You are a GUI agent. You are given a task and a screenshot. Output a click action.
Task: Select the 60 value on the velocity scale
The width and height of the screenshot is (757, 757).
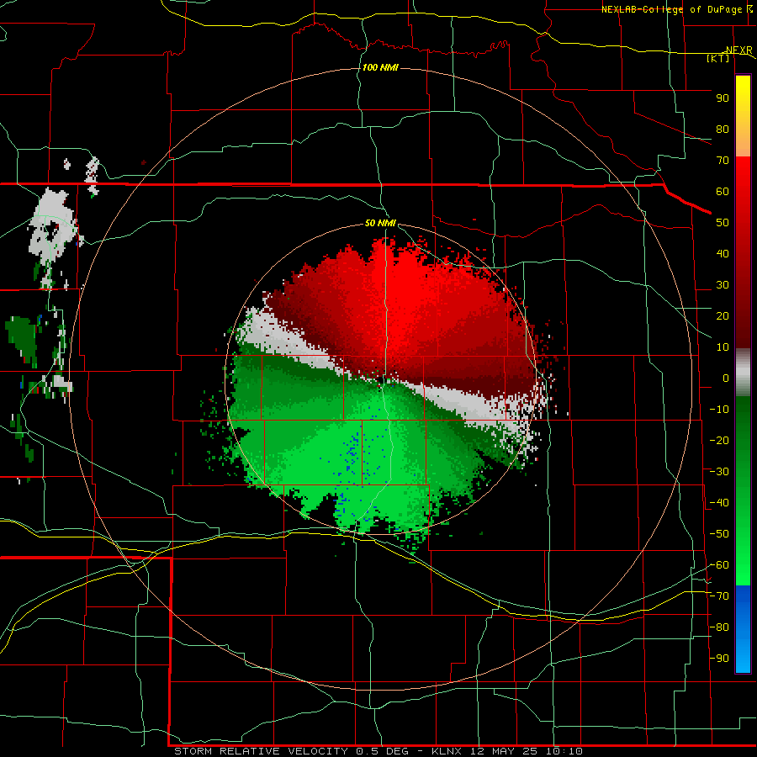723,191
